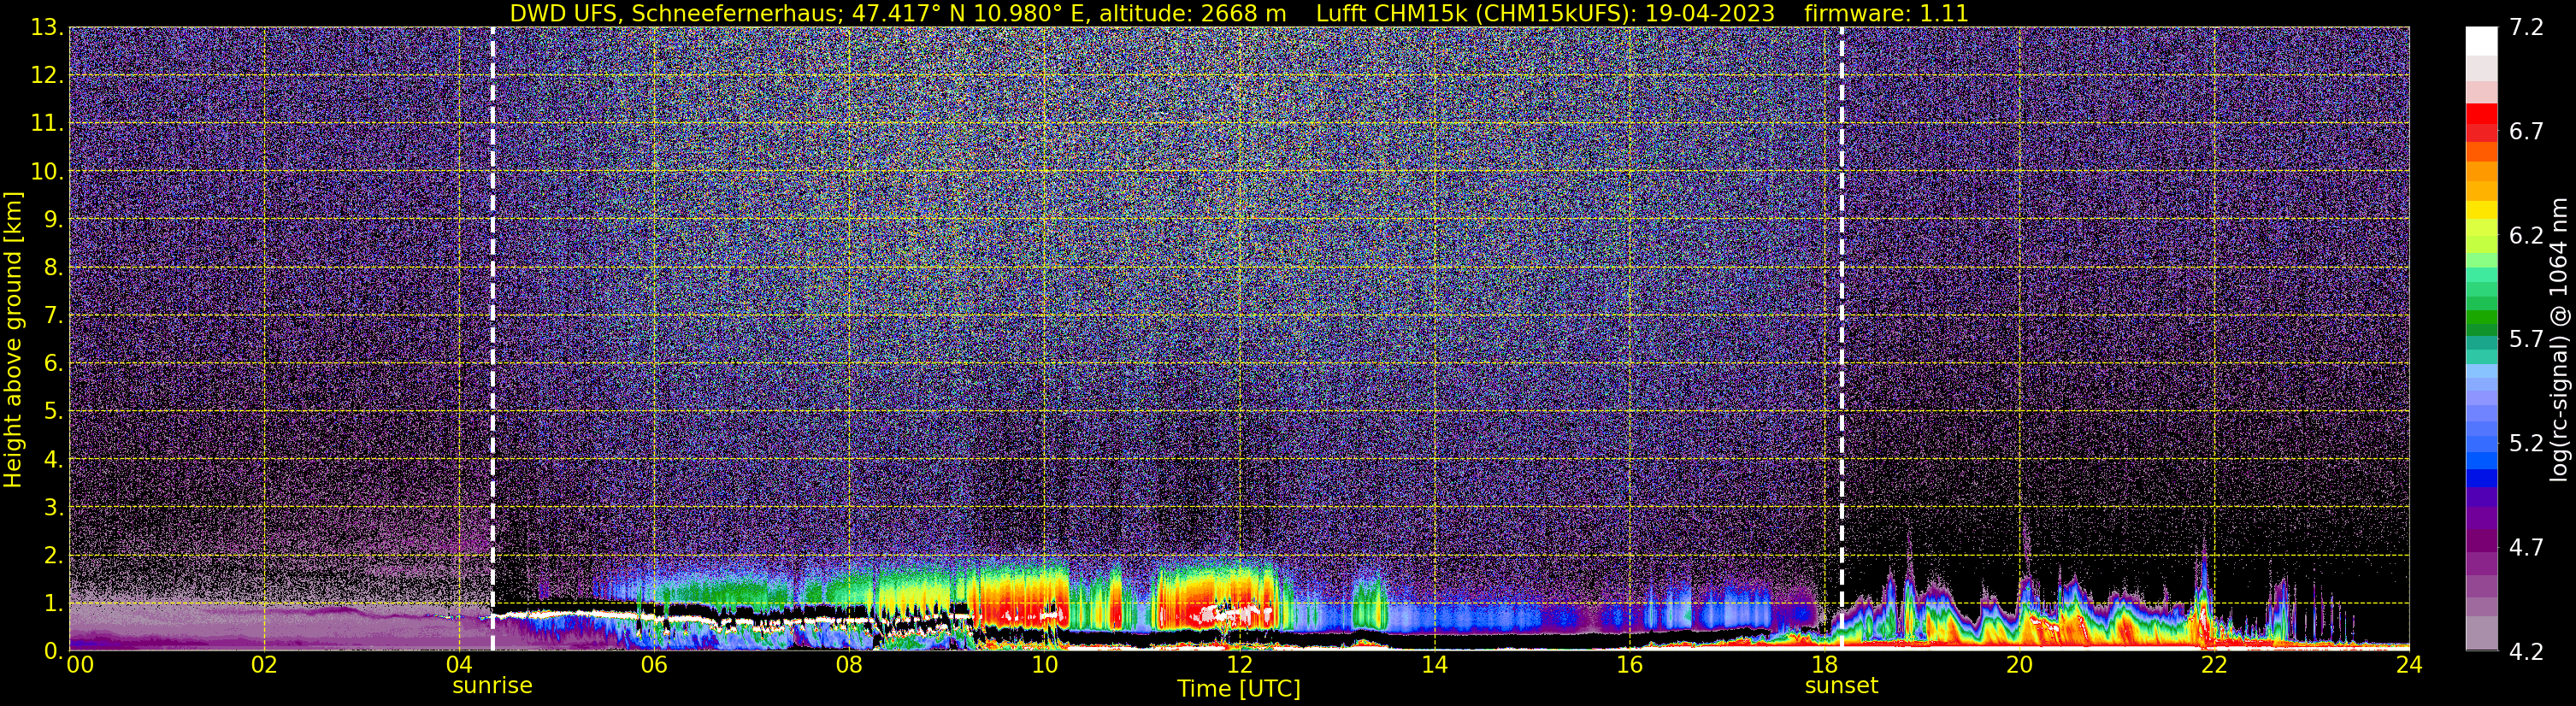Click the time tick label '10'

1044,665
